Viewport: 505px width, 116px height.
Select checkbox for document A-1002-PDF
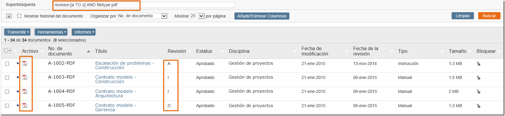7,63
